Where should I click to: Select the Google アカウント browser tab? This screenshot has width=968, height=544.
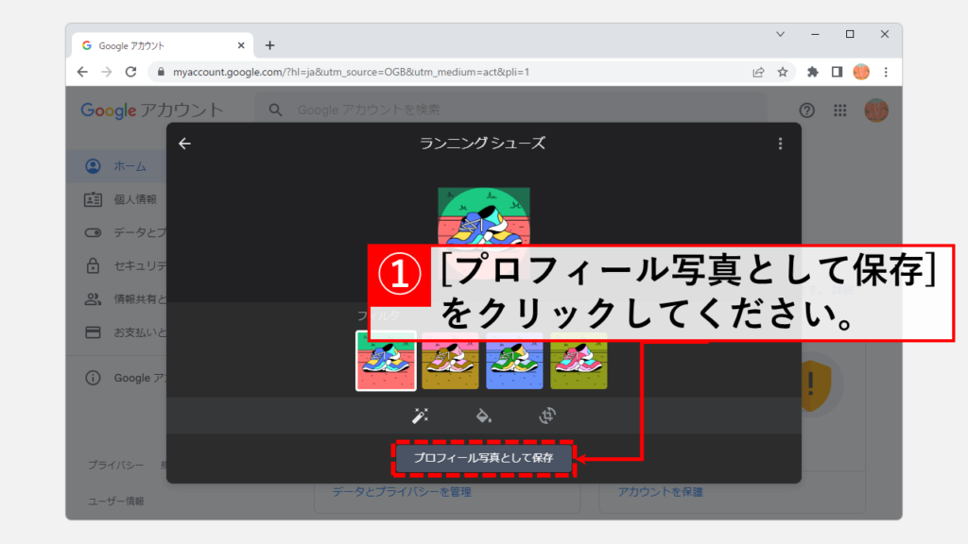(163, 45)
